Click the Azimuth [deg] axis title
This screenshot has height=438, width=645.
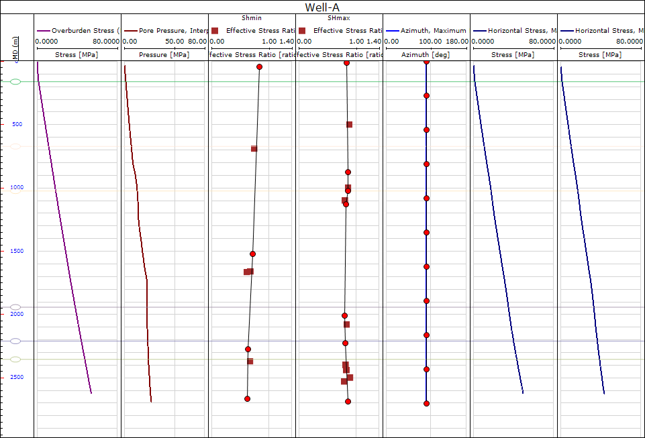pyautogui.click(x=426, y=54)
